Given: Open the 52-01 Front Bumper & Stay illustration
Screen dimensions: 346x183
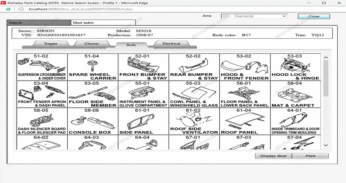Looking at the screenshot, I should coord(143,67).
